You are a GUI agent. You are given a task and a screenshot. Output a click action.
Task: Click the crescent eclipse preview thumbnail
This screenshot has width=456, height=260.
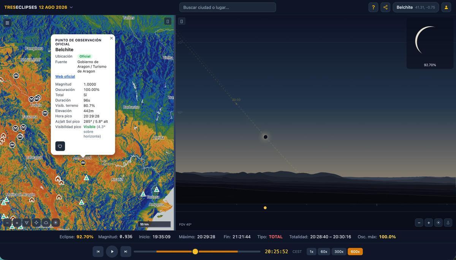tap(430, 43)
